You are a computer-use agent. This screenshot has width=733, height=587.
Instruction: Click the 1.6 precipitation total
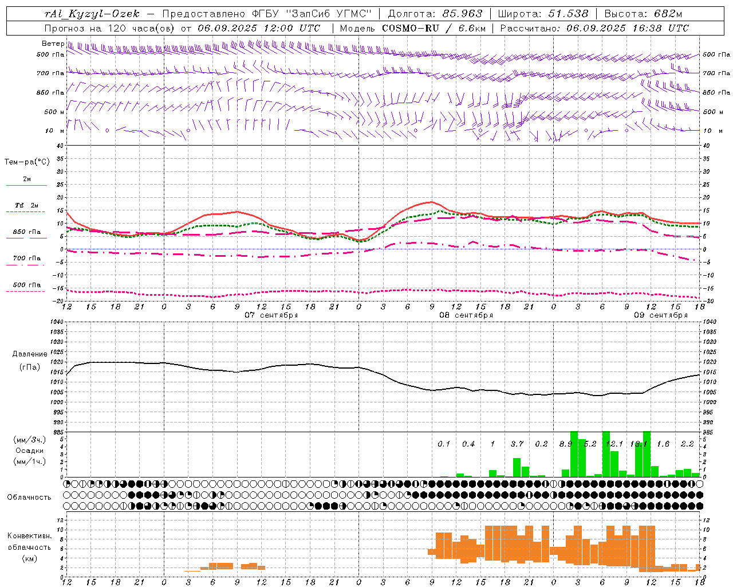pyautogui.click(x=663, y=444)
